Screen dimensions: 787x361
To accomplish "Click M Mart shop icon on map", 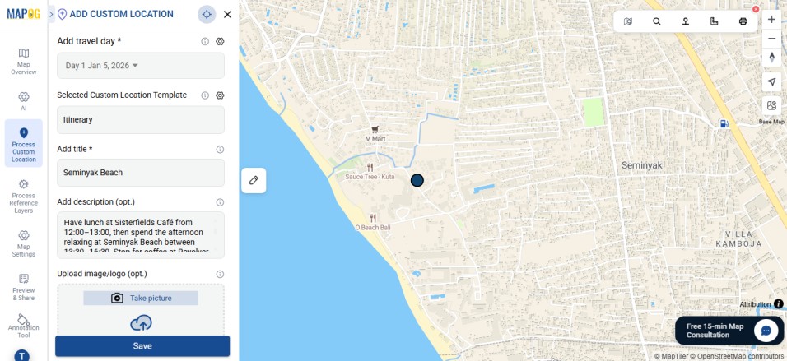I will point(375,130).
